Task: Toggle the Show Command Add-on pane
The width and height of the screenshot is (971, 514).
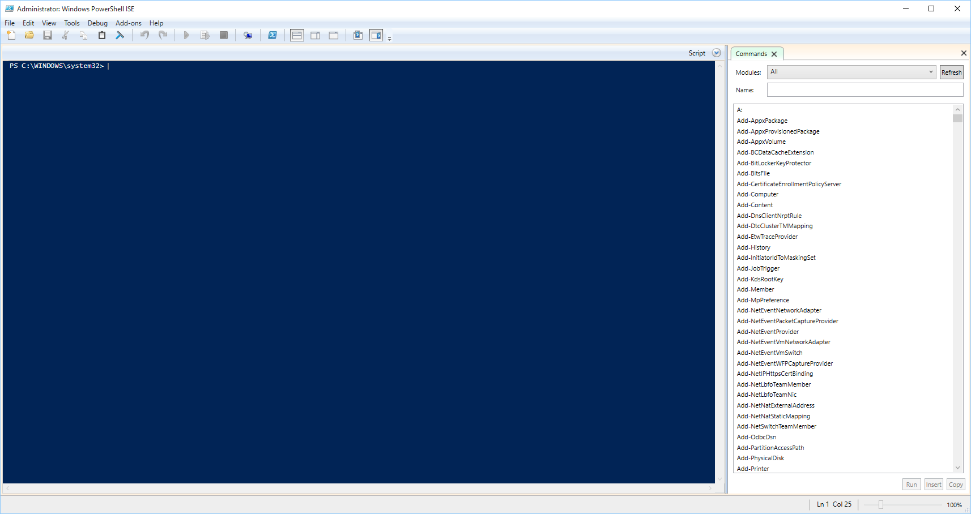Action: click(376, 35)
